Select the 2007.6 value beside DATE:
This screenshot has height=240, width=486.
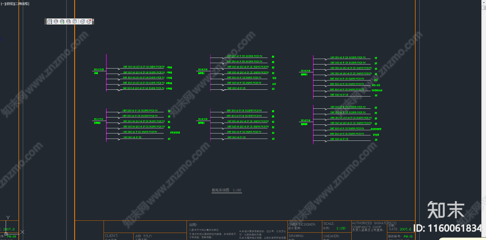[405, 229]
